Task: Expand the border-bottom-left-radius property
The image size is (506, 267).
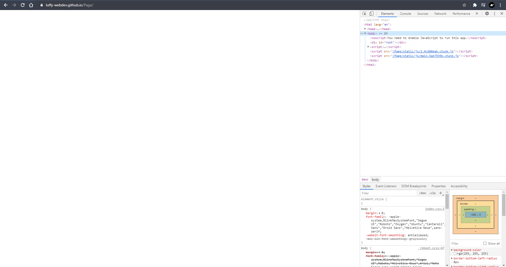Action: point(452,258)
